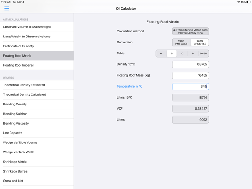Tap the Floating Roof Metric heading
Image resolution: width=252 pixels, height=189 pixels.
(163, 22)
